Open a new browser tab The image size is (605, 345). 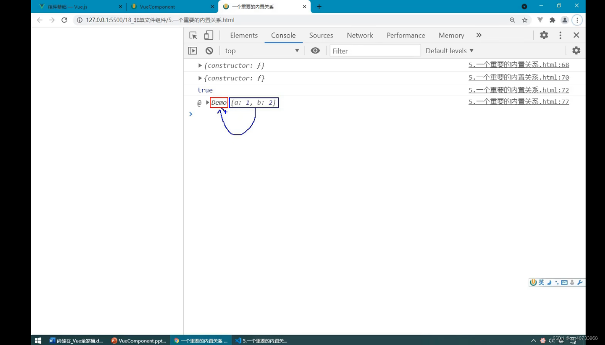[x=319, y=6]
